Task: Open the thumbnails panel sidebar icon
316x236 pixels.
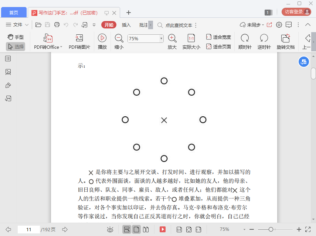Action: (x=8, y=72)
